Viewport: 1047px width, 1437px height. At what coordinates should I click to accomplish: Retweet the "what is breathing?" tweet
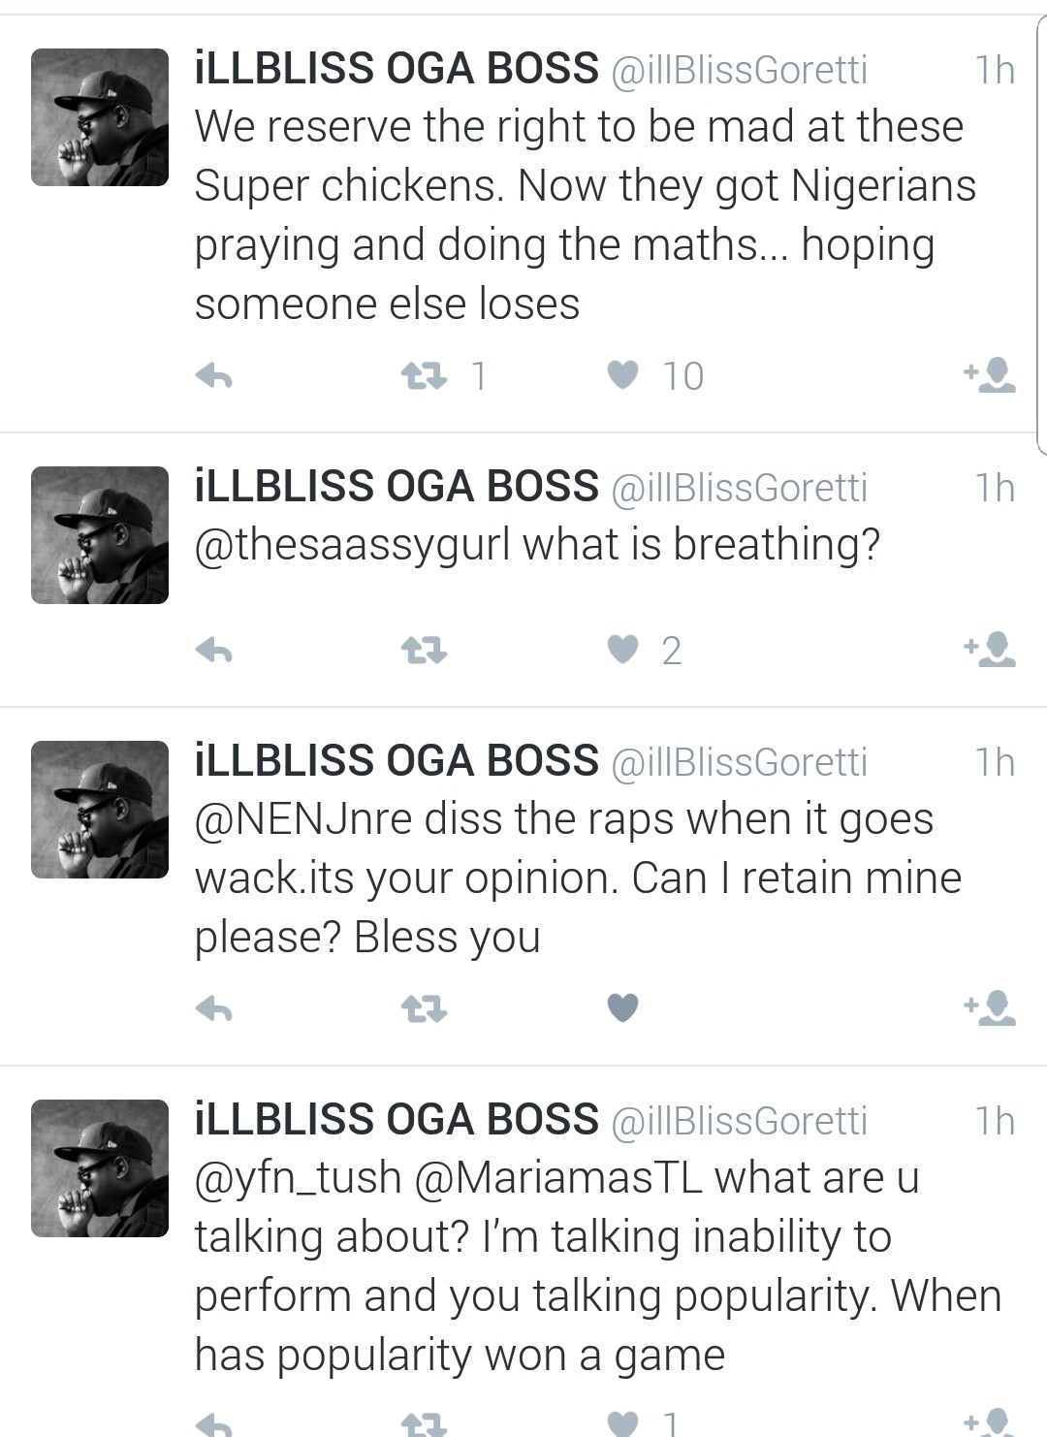pyautogui.click(x=424, y=650)
